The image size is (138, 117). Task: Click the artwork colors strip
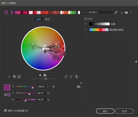(45, 12)
